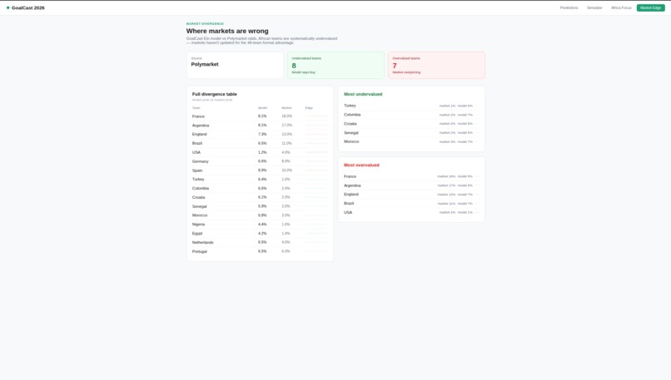Open the Simulator nav item
This screenshot has height=380, width=671.
tap(594, 7)
